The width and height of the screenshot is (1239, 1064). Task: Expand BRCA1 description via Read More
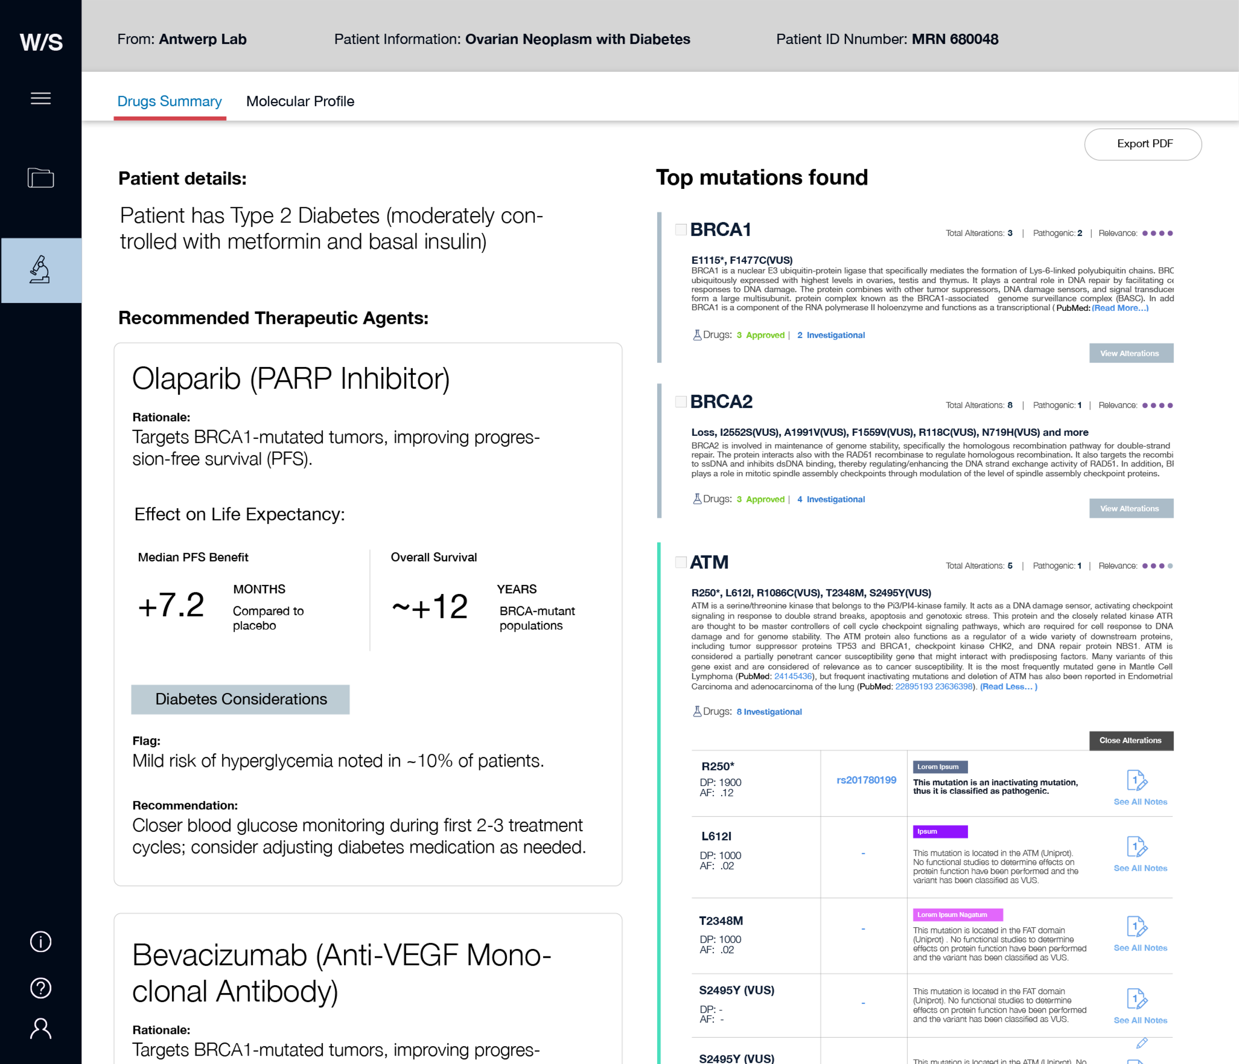click(1120, 308)
